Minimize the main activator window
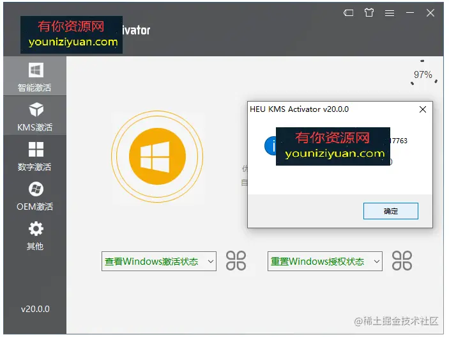 tap(410, 13)
